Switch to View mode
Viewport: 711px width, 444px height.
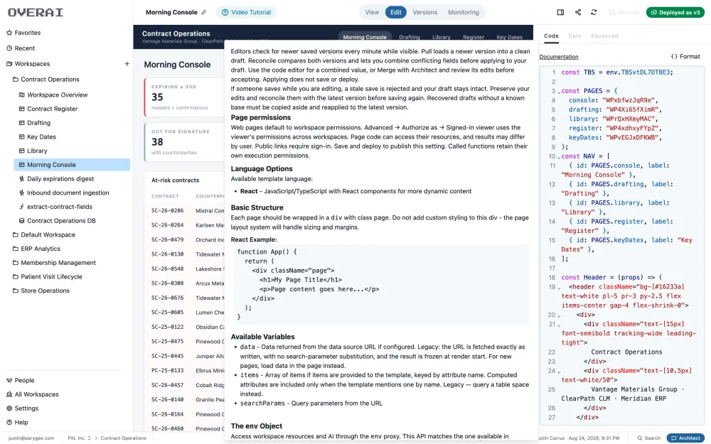pyautogui.click(x=372, y=12)
